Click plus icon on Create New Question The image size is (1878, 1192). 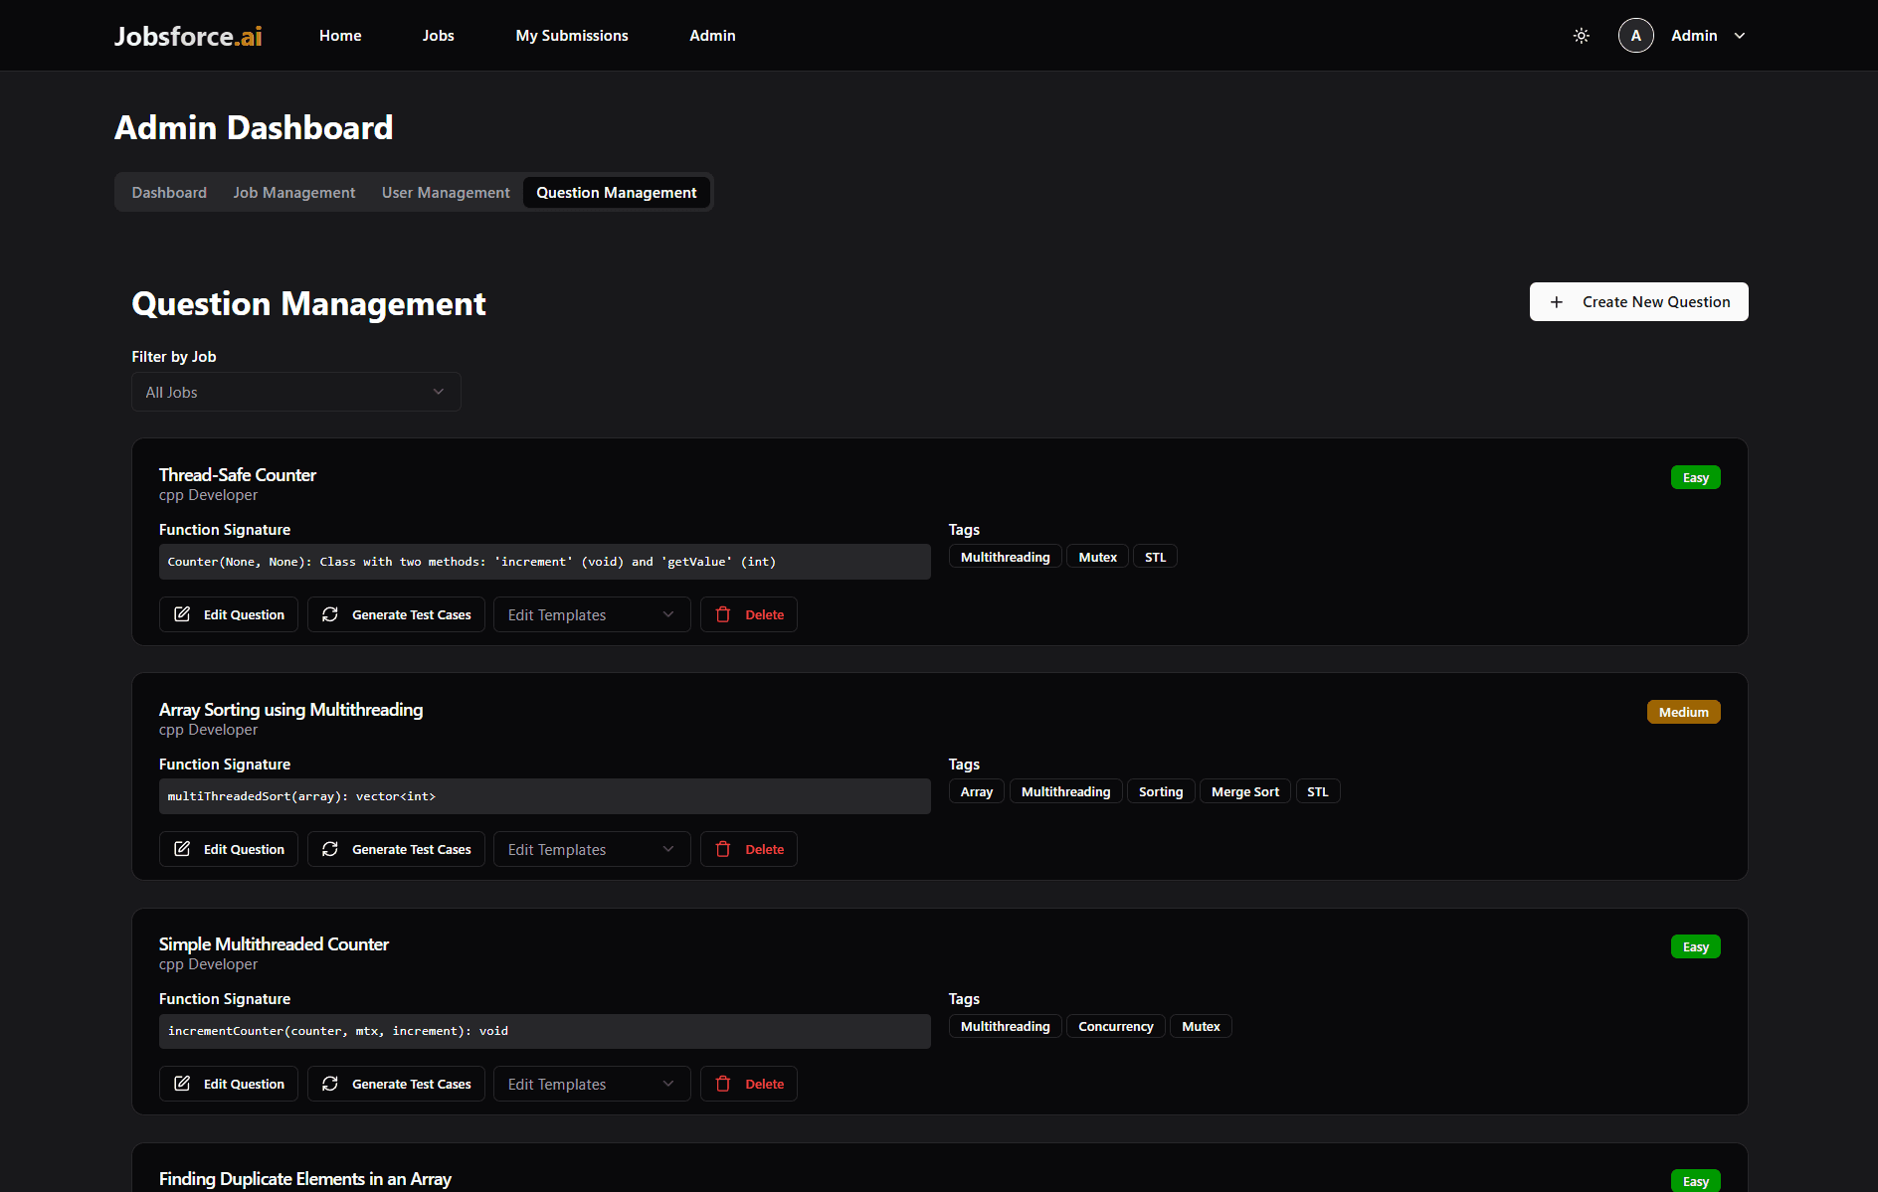point(1557,302)
